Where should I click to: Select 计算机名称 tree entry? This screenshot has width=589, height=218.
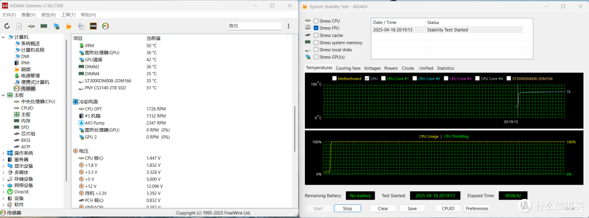[x=33, y=50]
